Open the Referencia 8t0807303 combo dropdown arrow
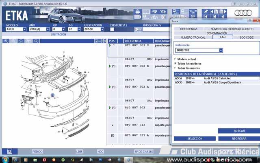This screenshot has width=260, height=163. (221, 50)
